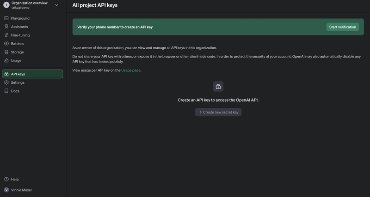
Task: Click the Organization overview title text
Action: point(30,3)
